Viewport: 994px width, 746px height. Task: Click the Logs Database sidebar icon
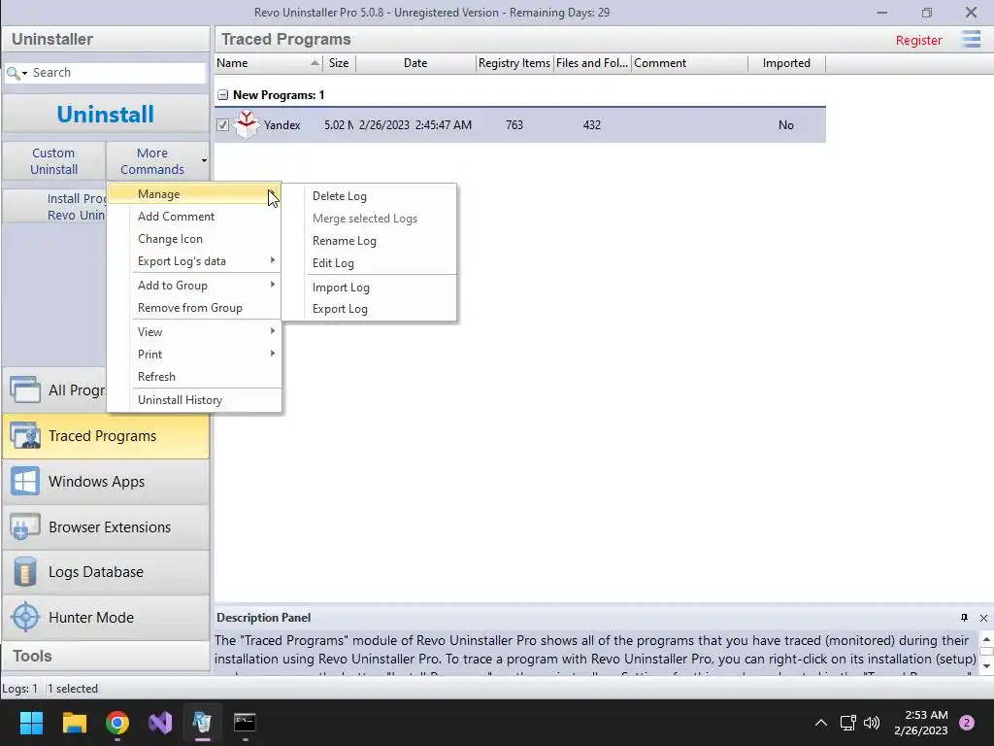point(25,571)
